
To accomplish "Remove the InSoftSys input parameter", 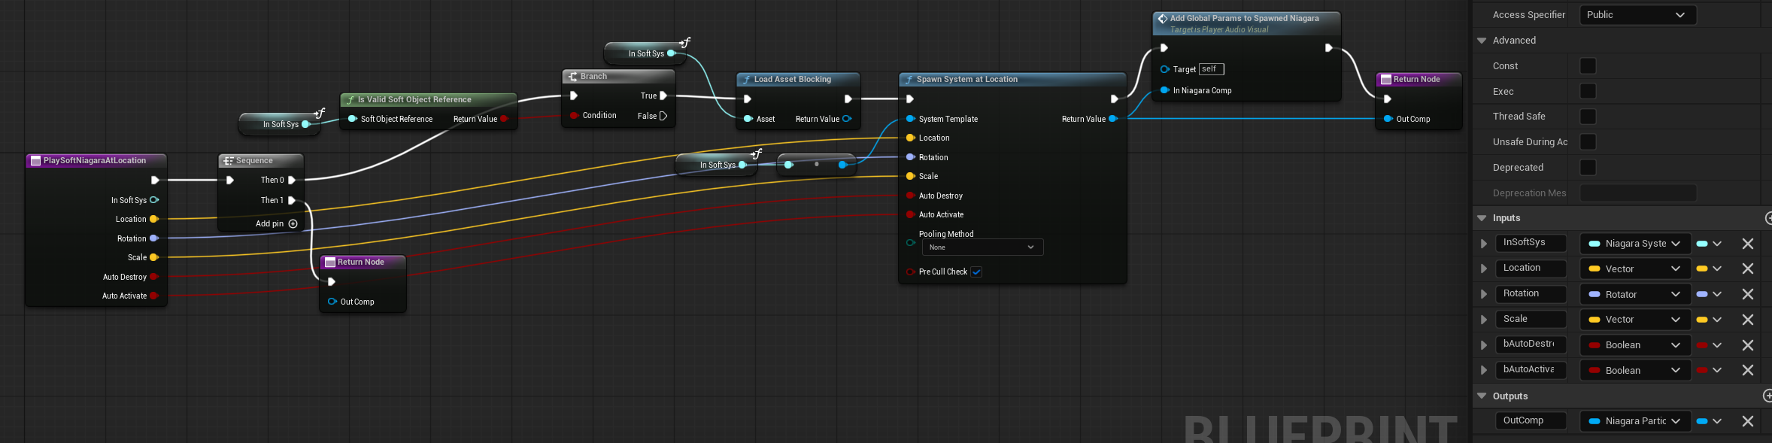I will pyautogui.click(x=1747, y=244).
